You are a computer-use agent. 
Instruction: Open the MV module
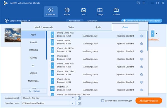83,11
